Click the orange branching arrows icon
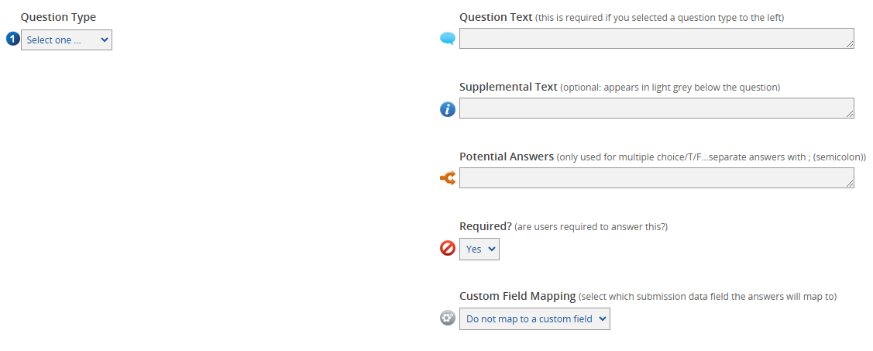The width and height of the screenshot is (873, 351). [448, 179]
